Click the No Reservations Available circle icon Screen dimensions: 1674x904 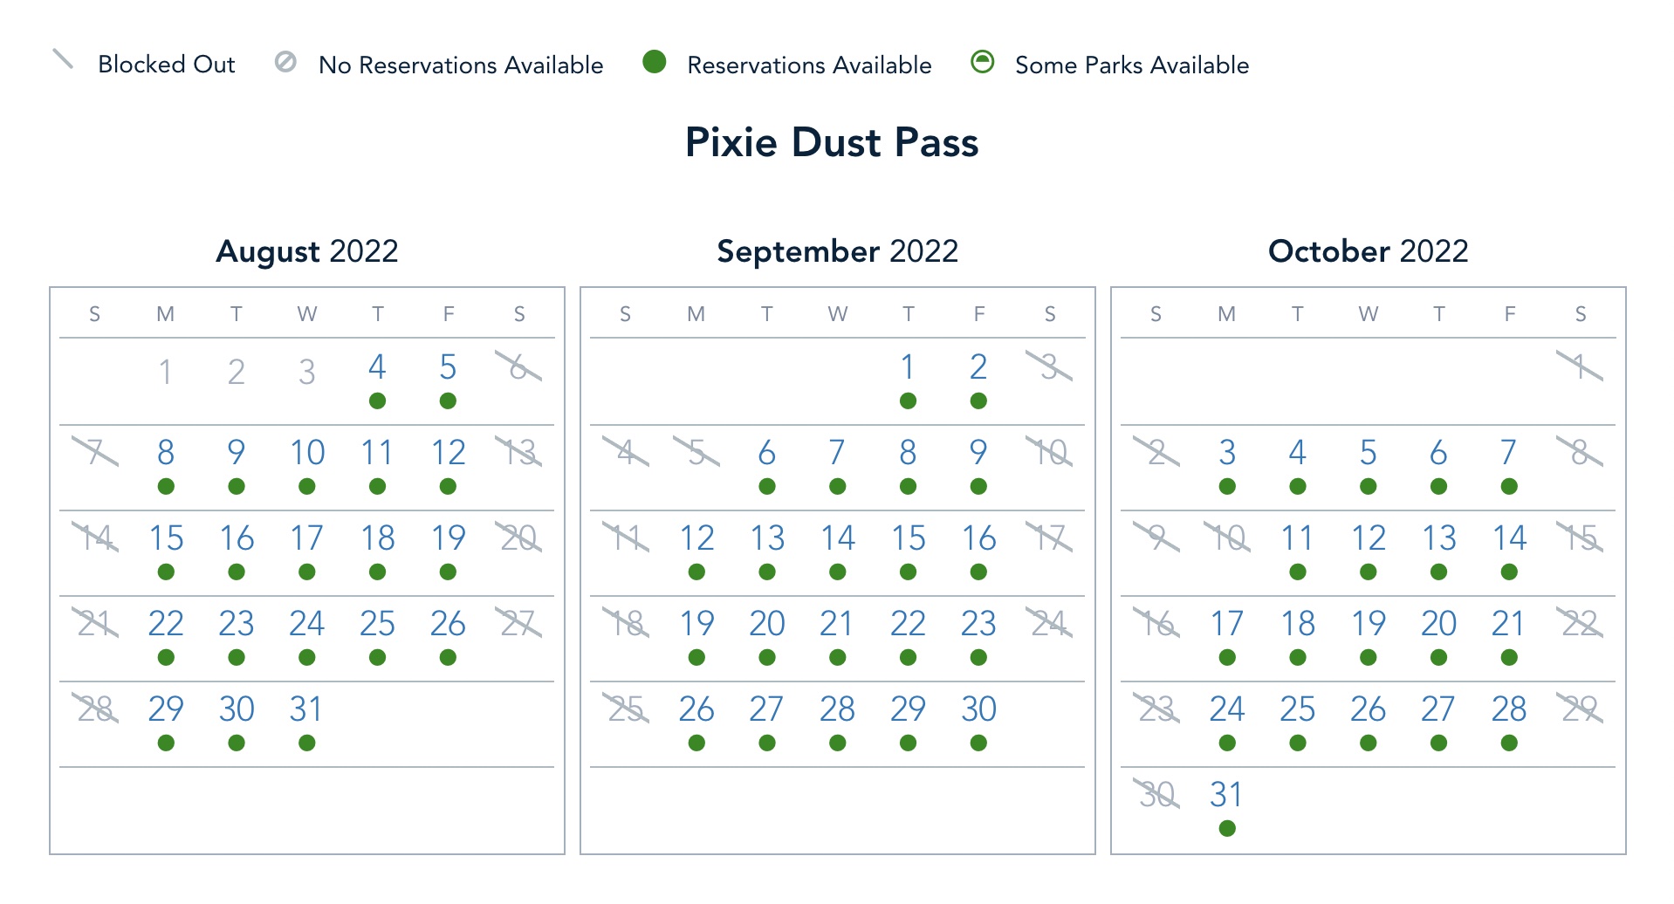pos(285,62)
